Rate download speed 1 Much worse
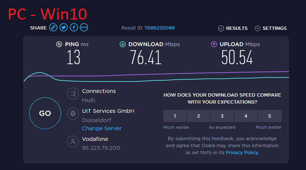Screen dimensions: 306x170 tap(175, 116)
